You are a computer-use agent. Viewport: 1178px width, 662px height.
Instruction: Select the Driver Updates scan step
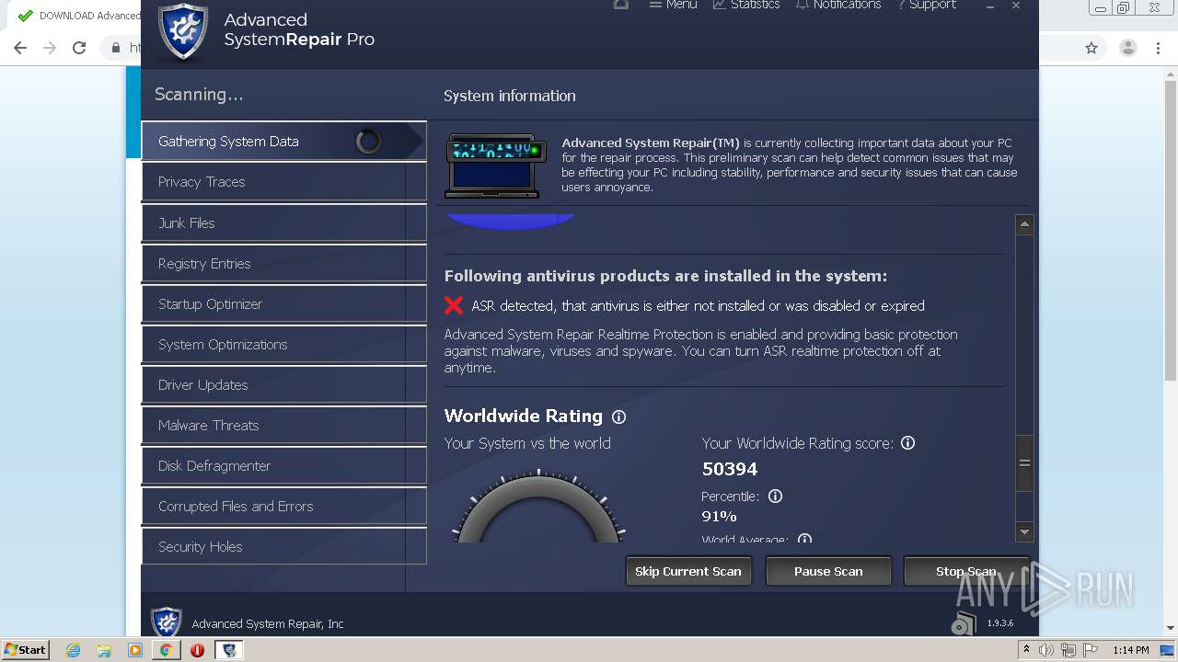click(x=283, y=384)
